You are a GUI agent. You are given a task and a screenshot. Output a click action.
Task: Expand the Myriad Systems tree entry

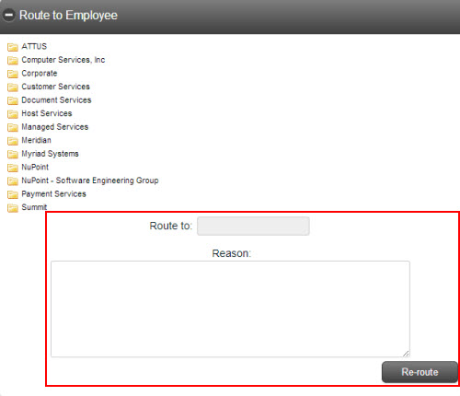[50, 154]
